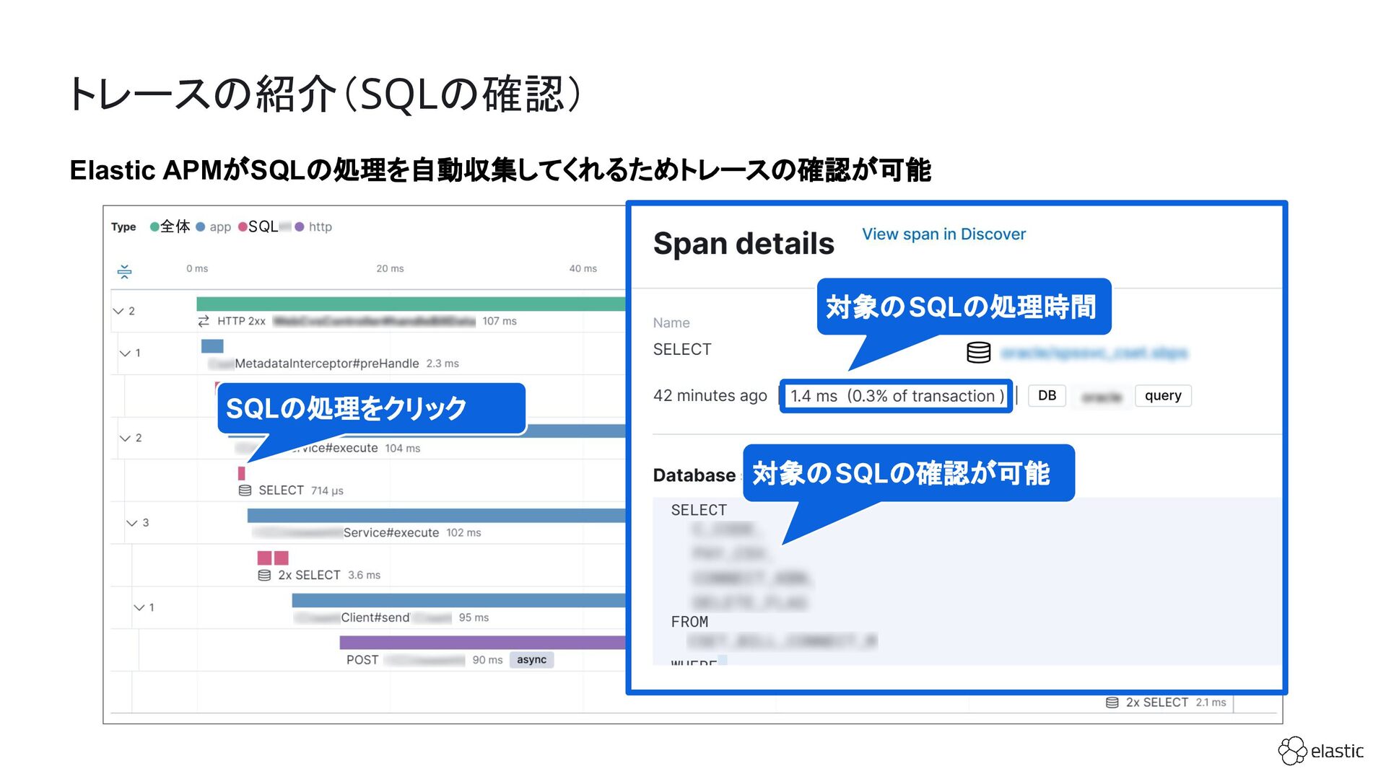The image size is (1386, 779).
Task: Click the query badge
Action: (1162, 396)
